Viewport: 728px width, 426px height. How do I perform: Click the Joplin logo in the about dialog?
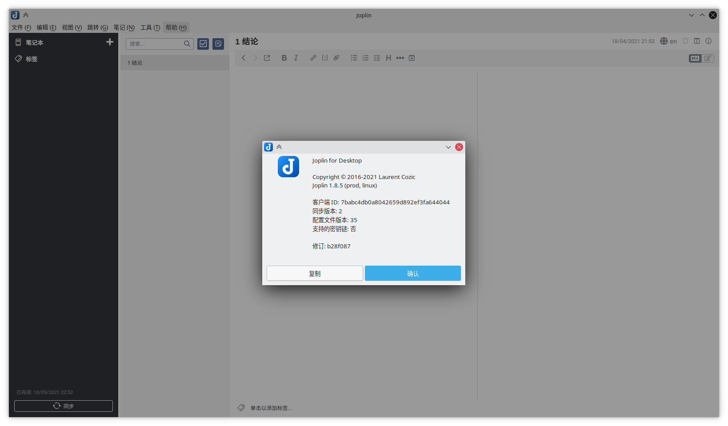[288, 167]
